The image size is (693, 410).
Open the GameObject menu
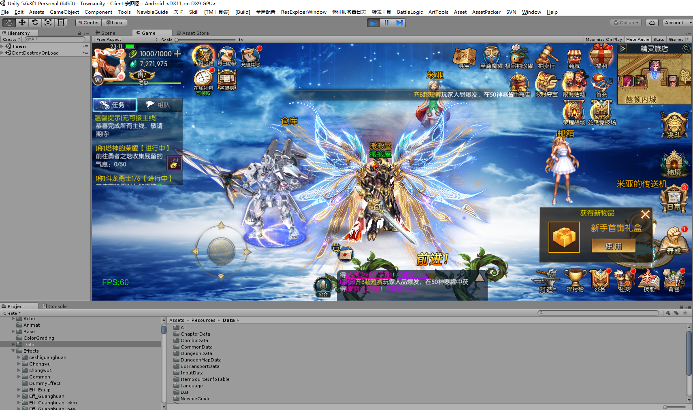point(64,12)
